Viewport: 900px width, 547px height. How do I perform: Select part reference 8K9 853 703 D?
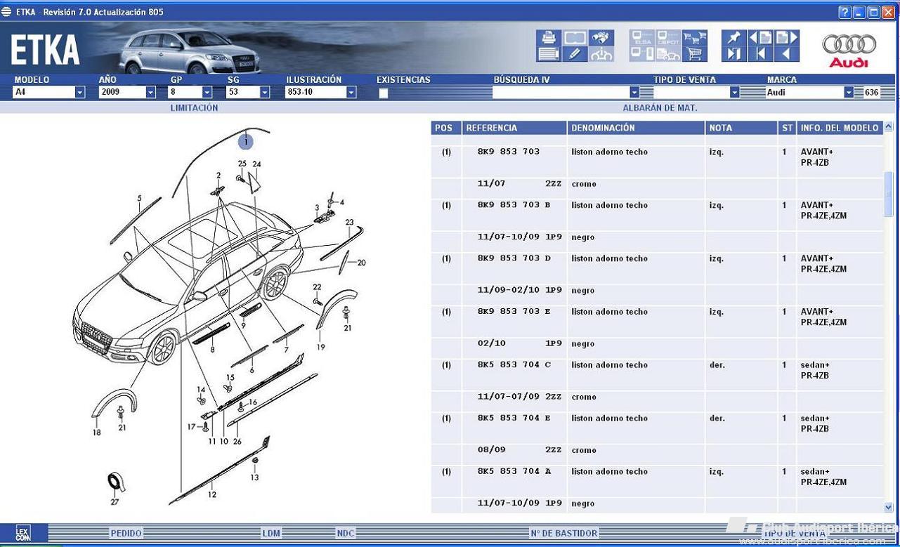[x=514, y=258]
